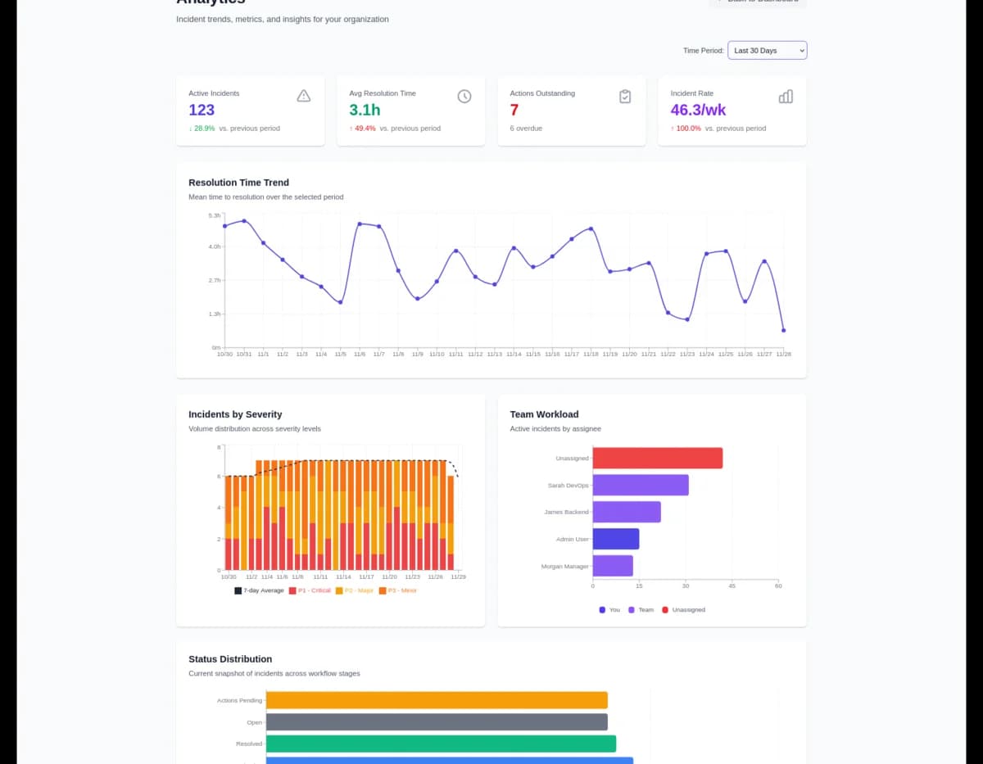Hide the 7-day Average line using the legend
The width and height of the screenshot is (983, 764).
(260, 590)
